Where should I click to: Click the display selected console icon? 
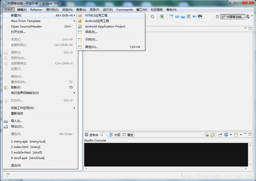click(226, 135)
